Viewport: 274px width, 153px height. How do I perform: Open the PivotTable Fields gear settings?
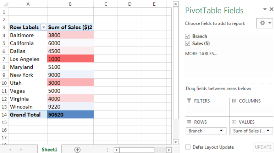coord(264,23)
